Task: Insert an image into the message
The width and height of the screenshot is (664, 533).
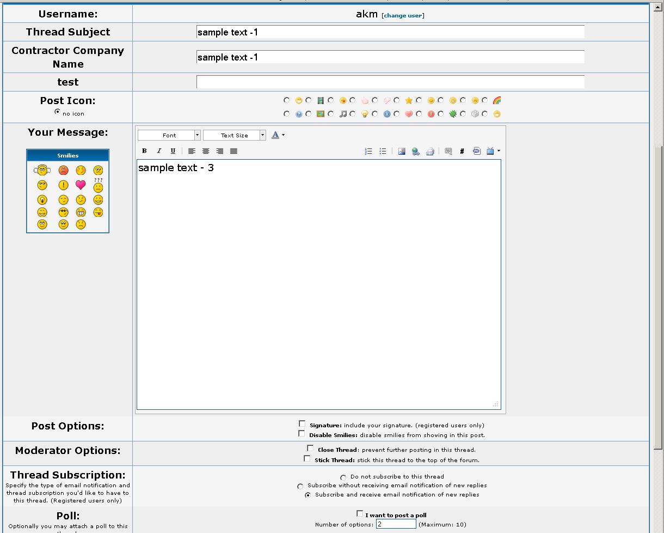Action: [x=402, y=151]
